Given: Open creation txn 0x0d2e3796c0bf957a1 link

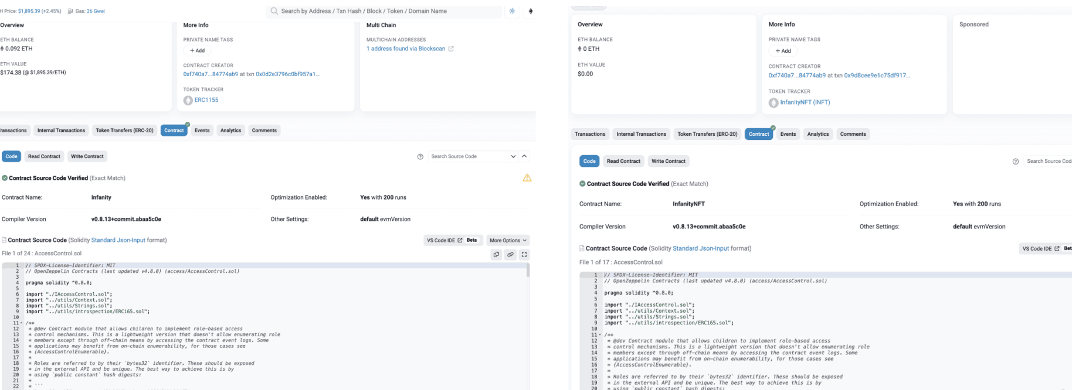Looking at the screenshot, I should [x=287, y=74].
